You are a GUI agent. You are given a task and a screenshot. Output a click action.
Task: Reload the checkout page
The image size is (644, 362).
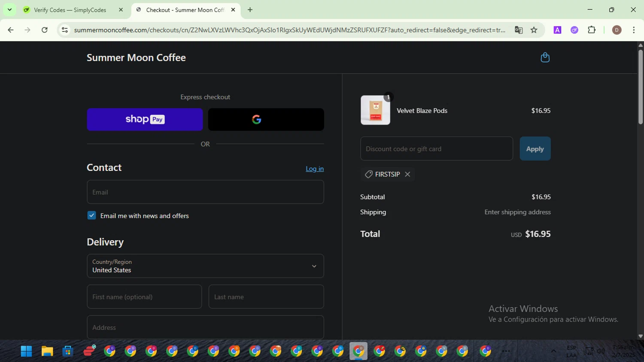pyautogui.click(x=45, y=30)
